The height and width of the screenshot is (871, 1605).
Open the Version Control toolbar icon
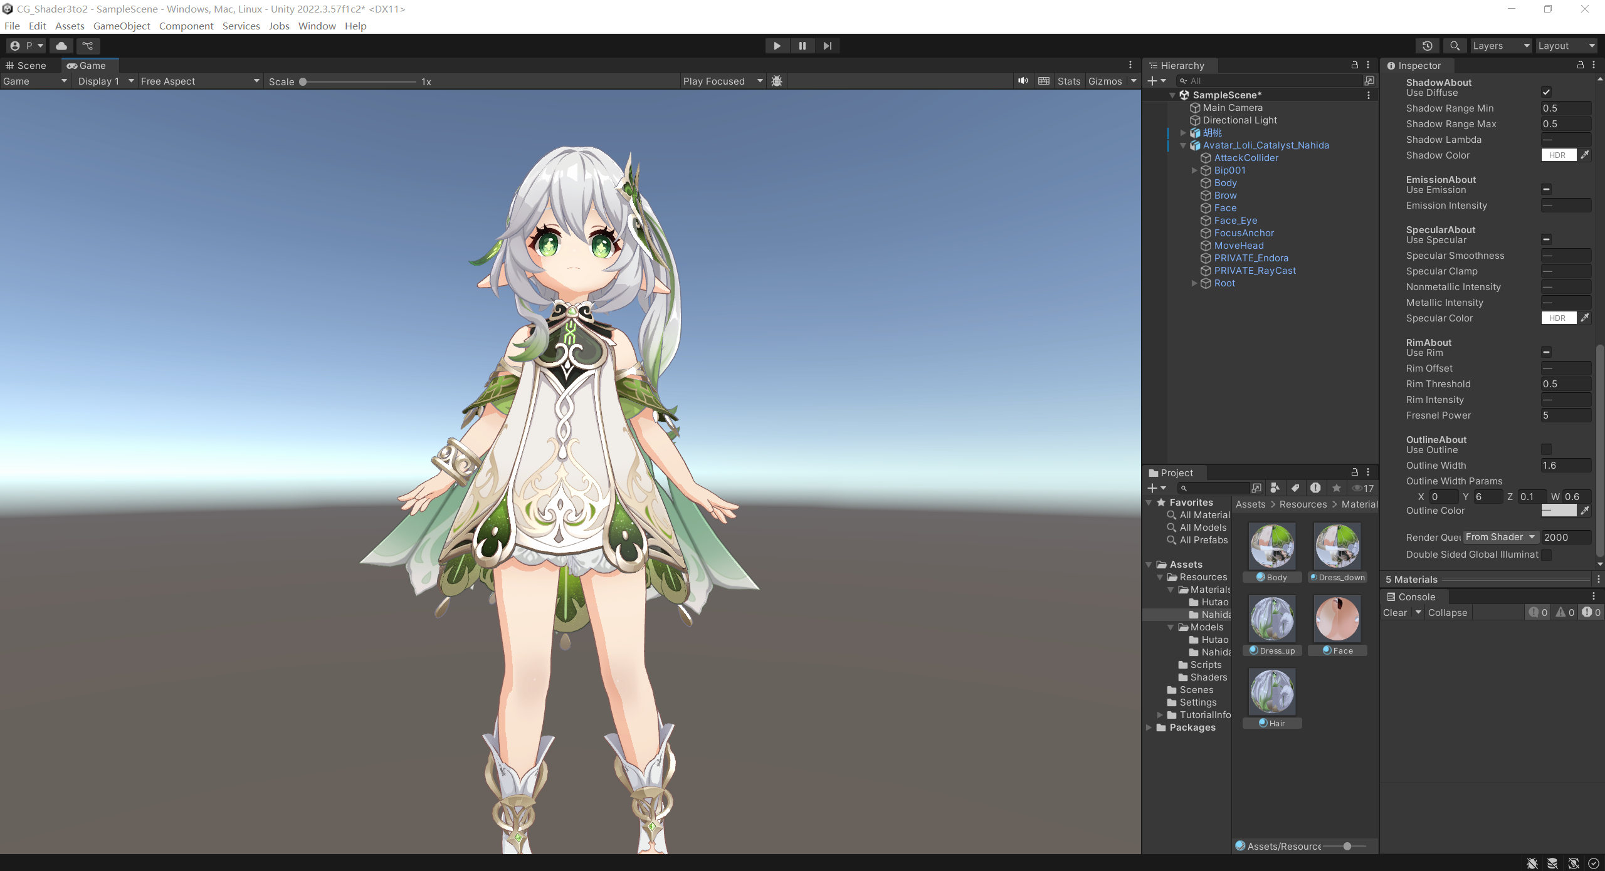[88, 46]
